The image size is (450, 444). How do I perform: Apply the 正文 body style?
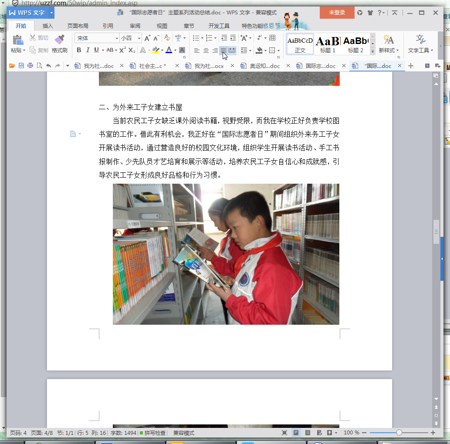300,44
